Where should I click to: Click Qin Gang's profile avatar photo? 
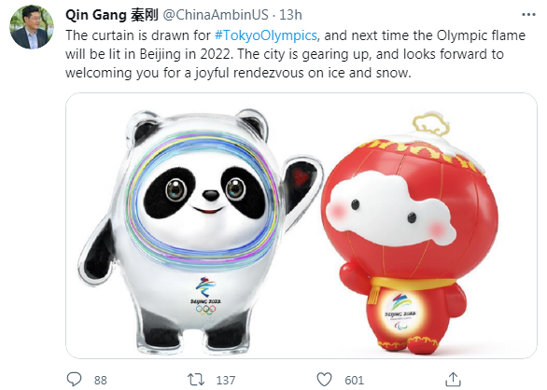tap(32, 27)
